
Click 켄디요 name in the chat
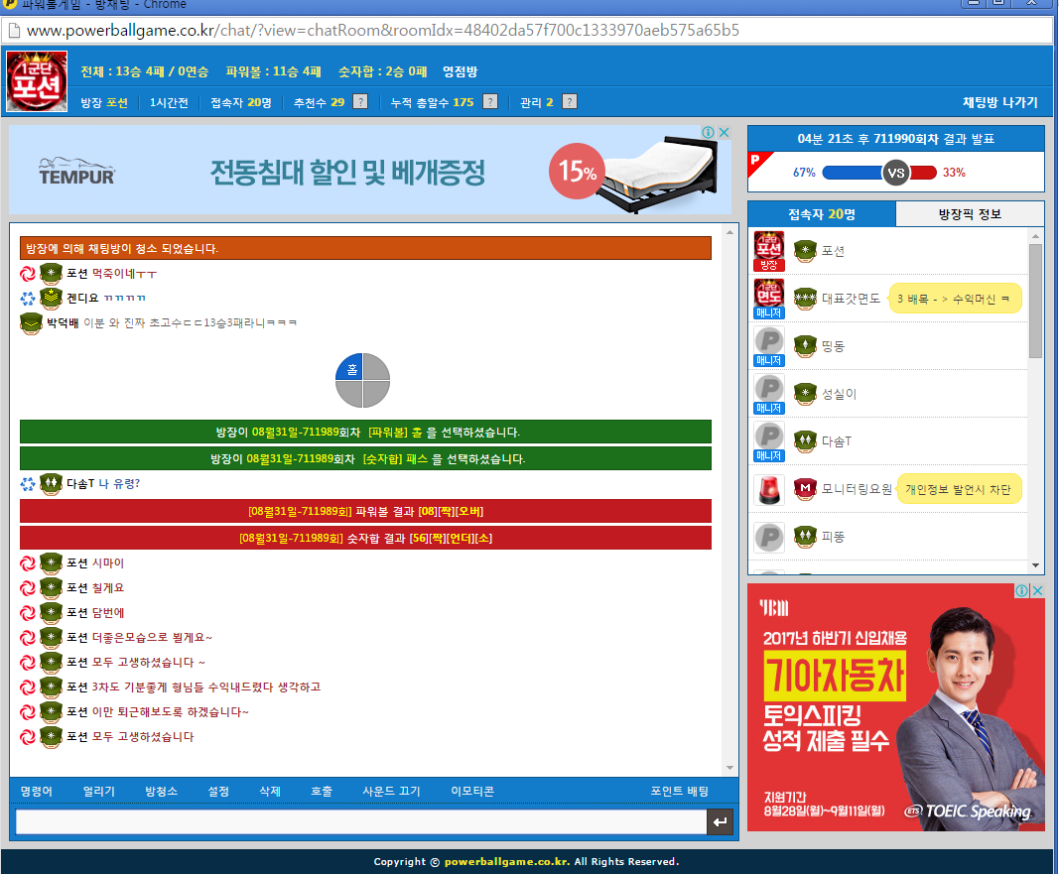tap(82, 298)
